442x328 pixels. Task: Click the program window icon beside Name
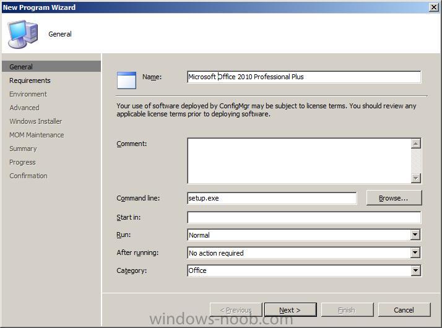126,80
